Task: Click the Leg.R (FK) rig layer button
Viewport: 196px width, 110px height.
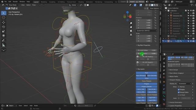Action: (x=152, y=100)
